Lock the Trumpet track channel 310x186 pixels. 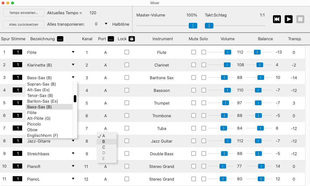click(127, 103)
